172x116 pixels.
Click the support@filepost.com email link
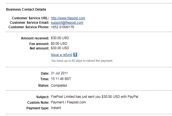click(x=67, y=23)
